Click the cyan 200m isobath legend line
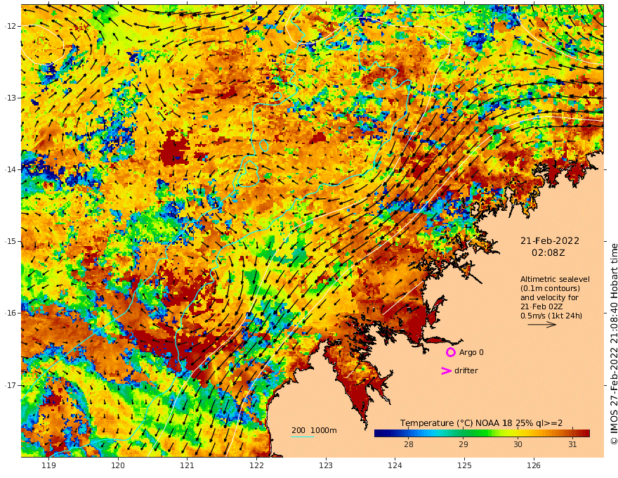Image resolution: width=618 pixels, height=478 pixels. pos(302,437)
